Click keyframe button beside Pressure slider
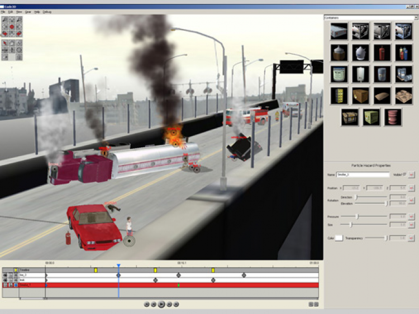 click(x=411, y=216)
